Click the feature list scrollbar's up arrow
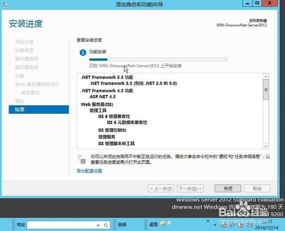Image resolution: width=285 pixels, height=231 pixels. pyautogui.click(x=266, y=77)
